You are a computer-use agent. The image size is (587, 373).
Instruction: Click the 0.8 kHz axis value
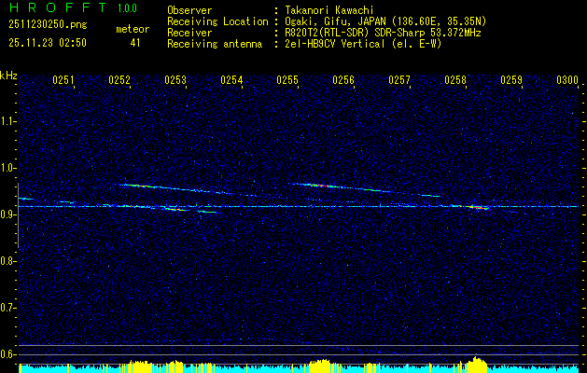(x=7, y=261)
